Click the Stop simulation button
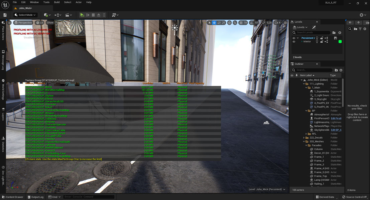The image size is (370, 200). 93,15
